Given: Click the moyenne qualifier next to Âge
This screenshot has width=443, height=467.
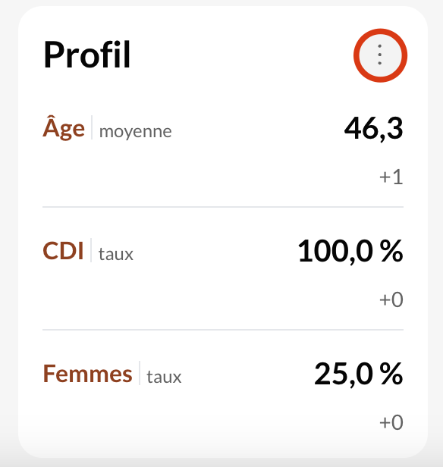Looking at the screenshot, I should [135, 131].
